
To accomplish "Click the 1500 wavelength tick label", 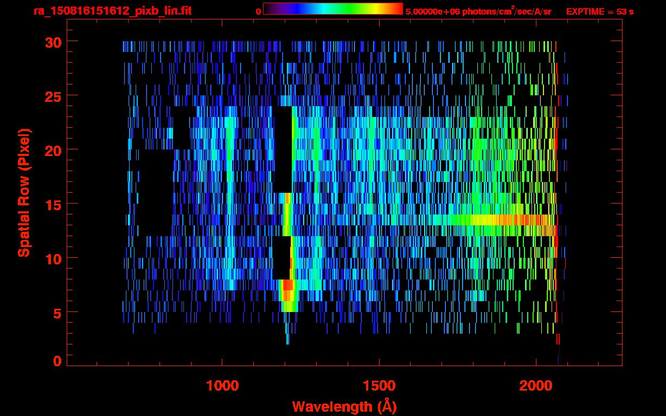I will click(379, 385).
